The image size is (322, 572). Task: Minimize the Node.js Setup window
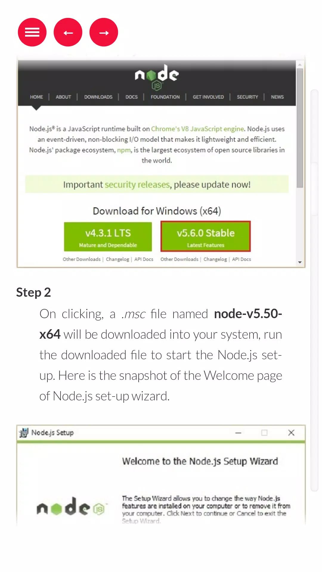pos(238,433)
